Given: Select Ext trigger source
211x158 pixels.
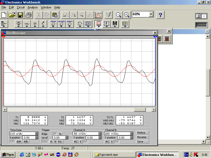Looking at the screenshot, I should [x=60, y=142].
